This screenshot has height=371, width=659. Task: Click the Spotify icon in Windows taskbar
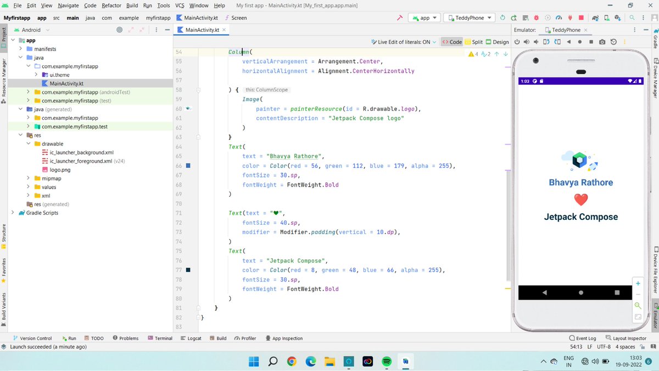pyautogui.click(x=386, y=361)
